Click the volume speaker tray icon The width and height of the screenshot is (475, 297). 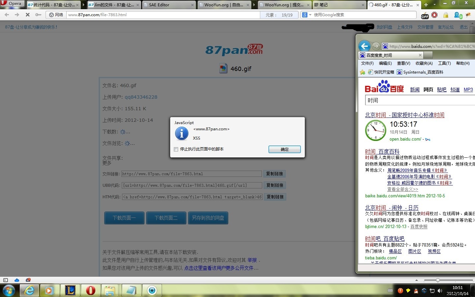pyautogui.click(x=440, y=291)
